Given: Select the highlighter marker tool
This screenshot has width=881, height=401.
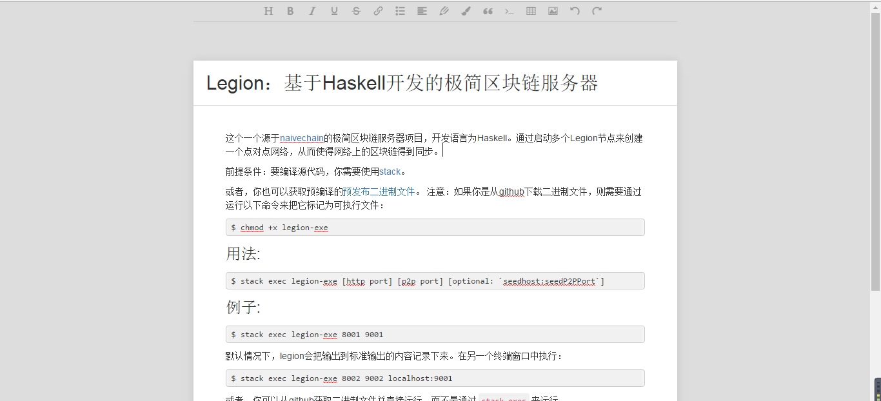Looking at the screenshot, I should click(444, 11).
